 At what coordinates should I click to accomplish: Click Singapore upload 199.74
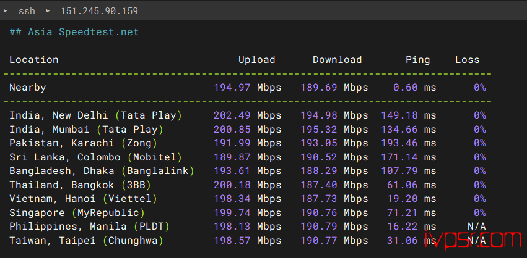232,213
